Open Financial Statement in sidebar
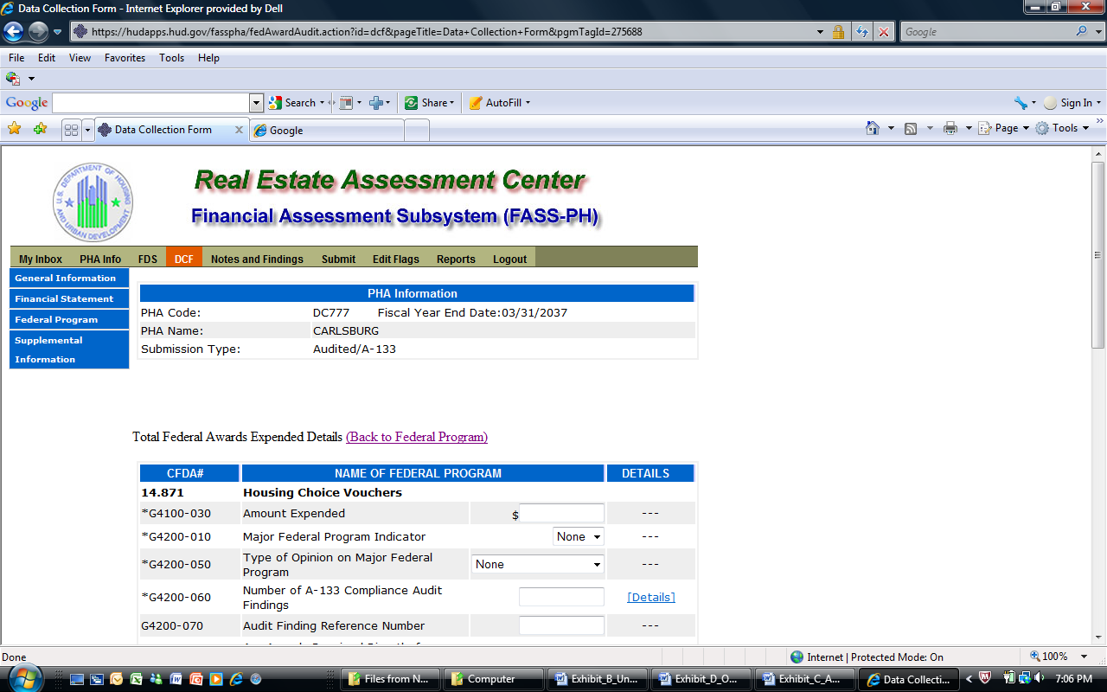The image size is (1107, 692). [69, 298]
